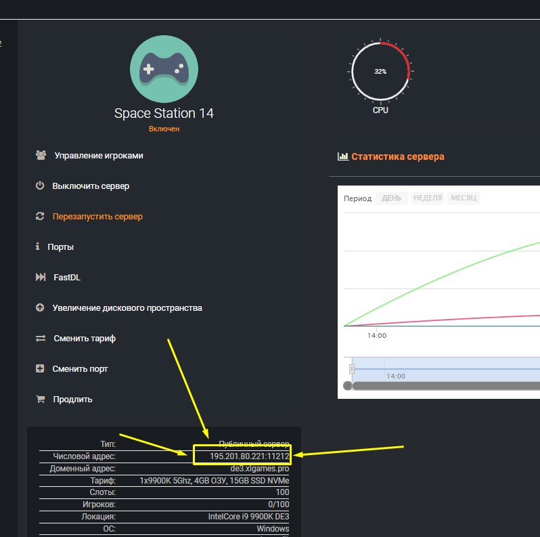Image resolution: width=540 pixels, height=537 pixels.
Task: Click the info icon beside Порты
Action: point(38,247)
